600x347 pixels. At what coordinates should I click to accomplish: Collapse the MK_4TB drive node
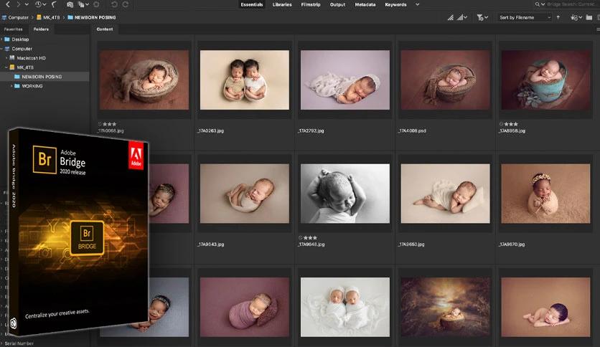coord(6,67)
